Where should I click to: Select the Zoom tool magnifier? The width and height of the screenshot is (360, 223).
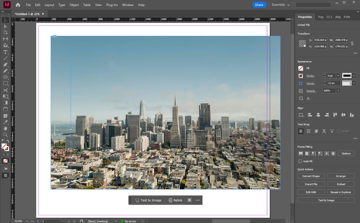6,135
